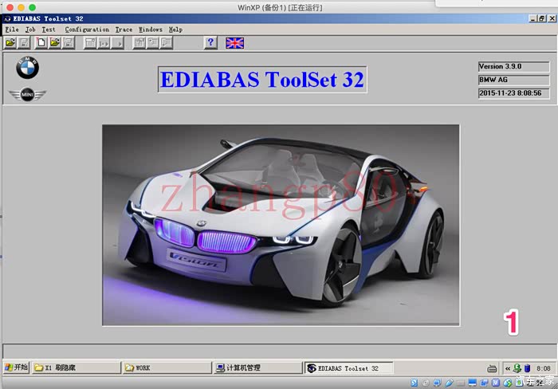Expand hidden system tray icons arrow

tap(508, 368)
